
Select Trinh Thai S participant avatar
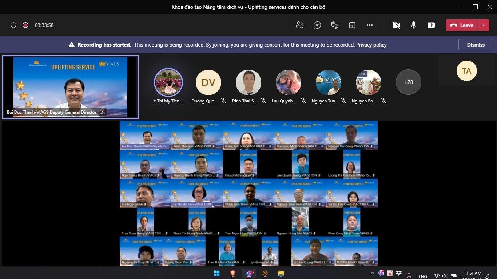[x=249, y=82]
